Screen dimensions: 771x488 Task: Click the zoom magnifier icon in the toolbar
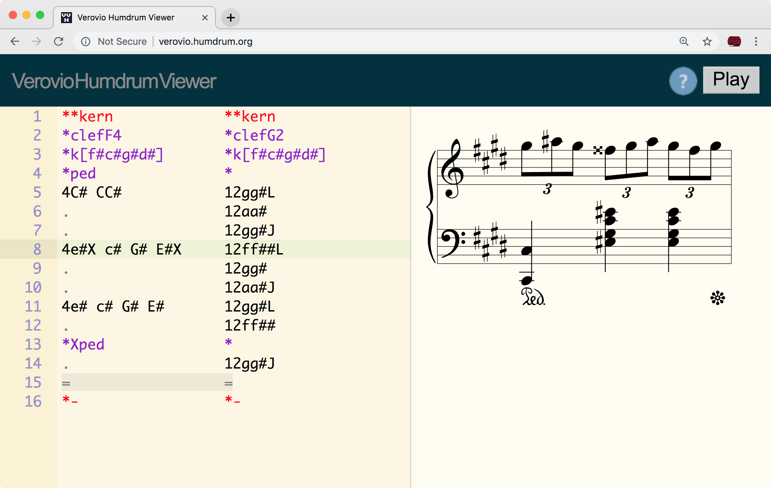684,41
